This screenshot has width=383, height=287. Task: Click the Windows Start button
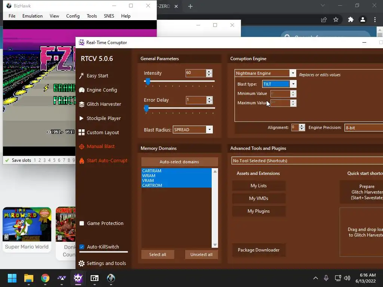tap(12, 278)
